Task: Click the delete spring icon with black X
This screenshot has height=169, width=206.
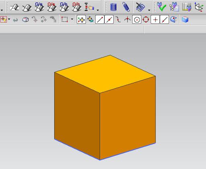Action: pos(140,7)
